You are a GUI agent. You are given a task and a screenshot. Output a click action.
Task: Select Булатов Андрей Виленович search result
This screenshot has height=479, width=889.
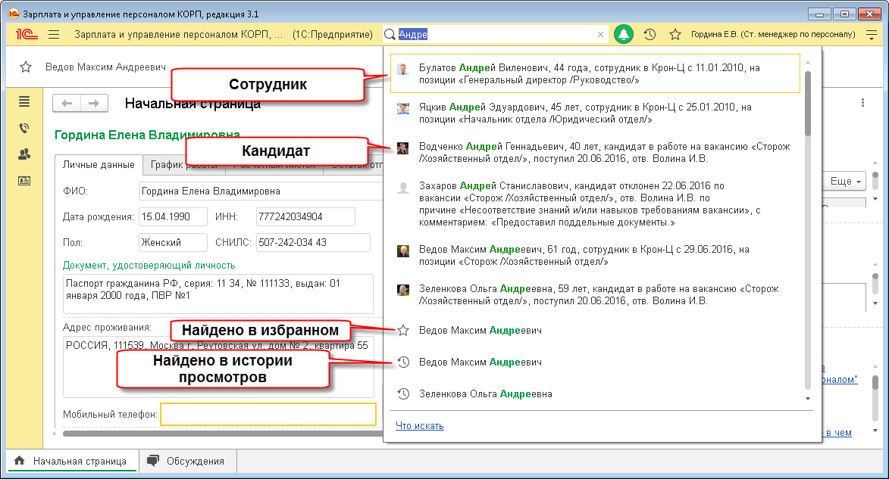[x=595, y=73]
